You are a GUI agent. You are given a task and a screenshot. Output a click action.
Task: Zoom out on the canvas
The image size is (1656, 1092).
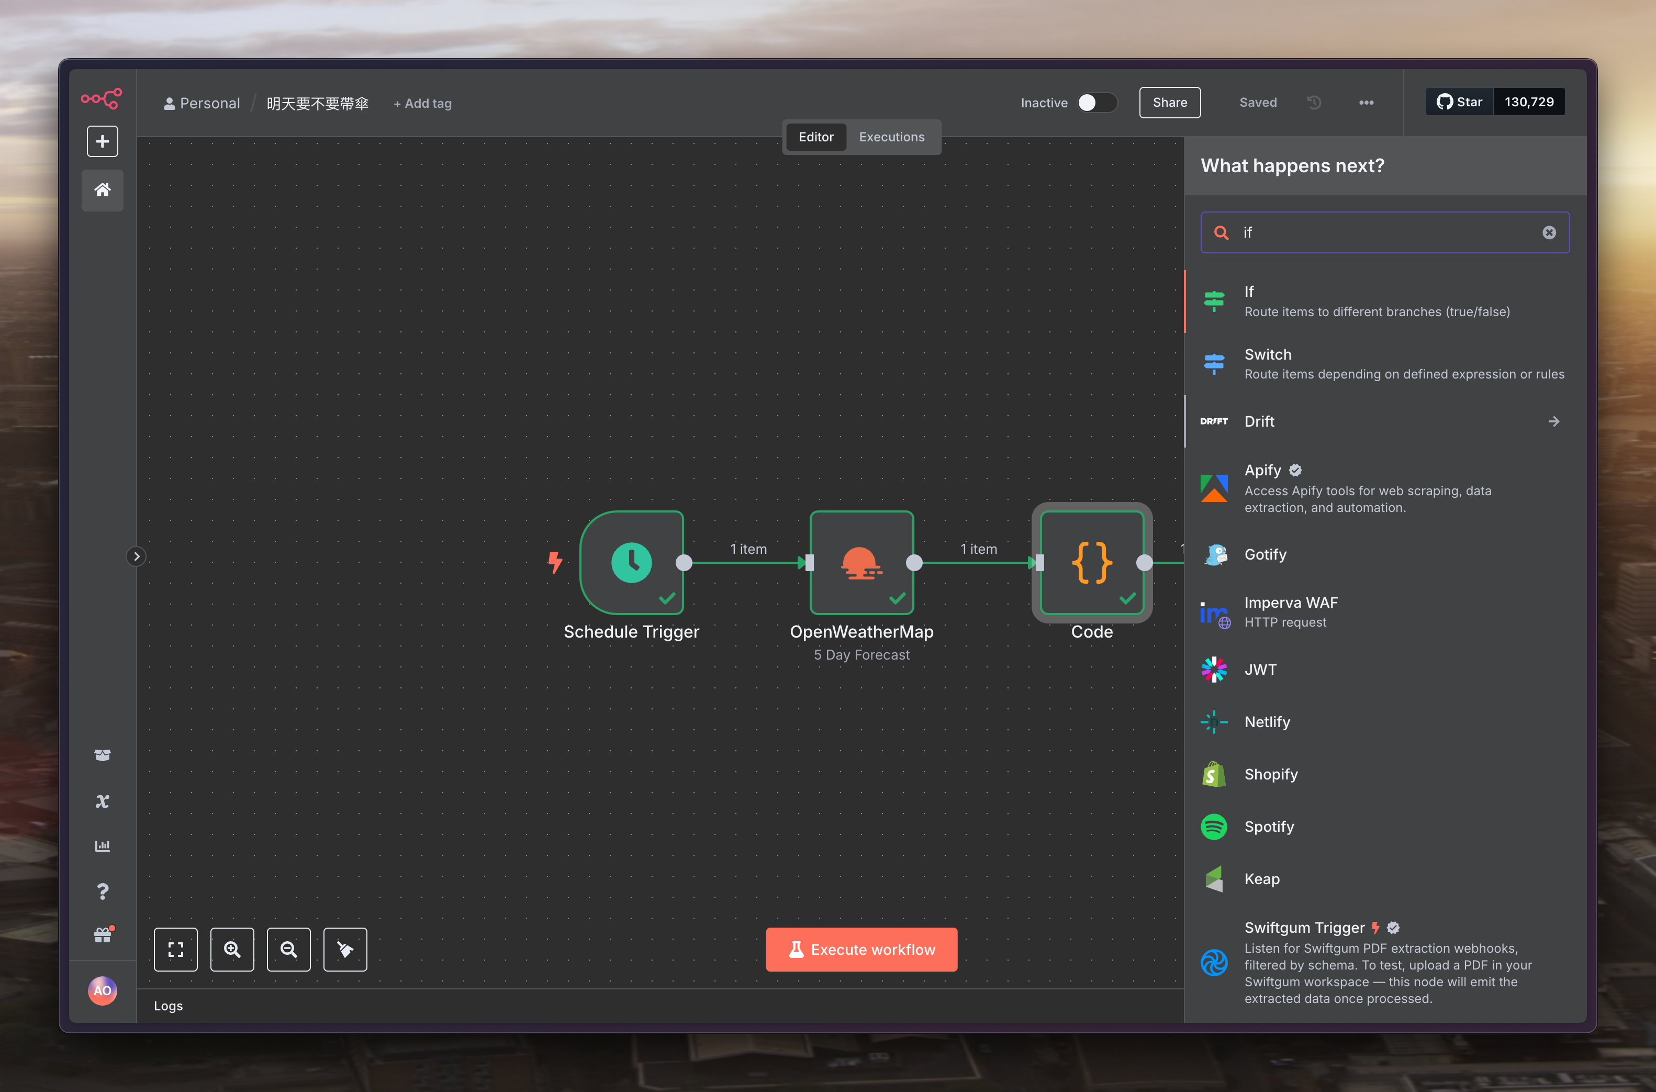point(288,949)
